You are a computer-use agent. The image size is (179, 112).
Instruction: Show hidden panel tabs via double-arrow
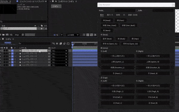point(46,1)
